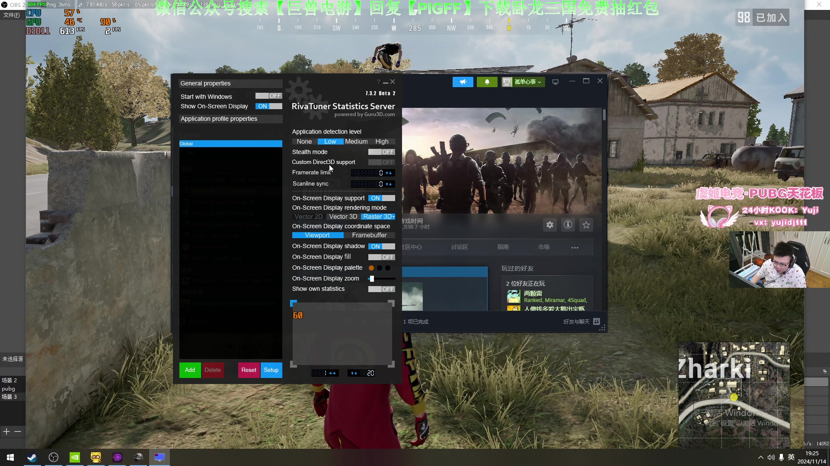The width and height of the screenshot is (830, 466).
Task: Open yellow owl app in taskbar
Action: [96, 457]
